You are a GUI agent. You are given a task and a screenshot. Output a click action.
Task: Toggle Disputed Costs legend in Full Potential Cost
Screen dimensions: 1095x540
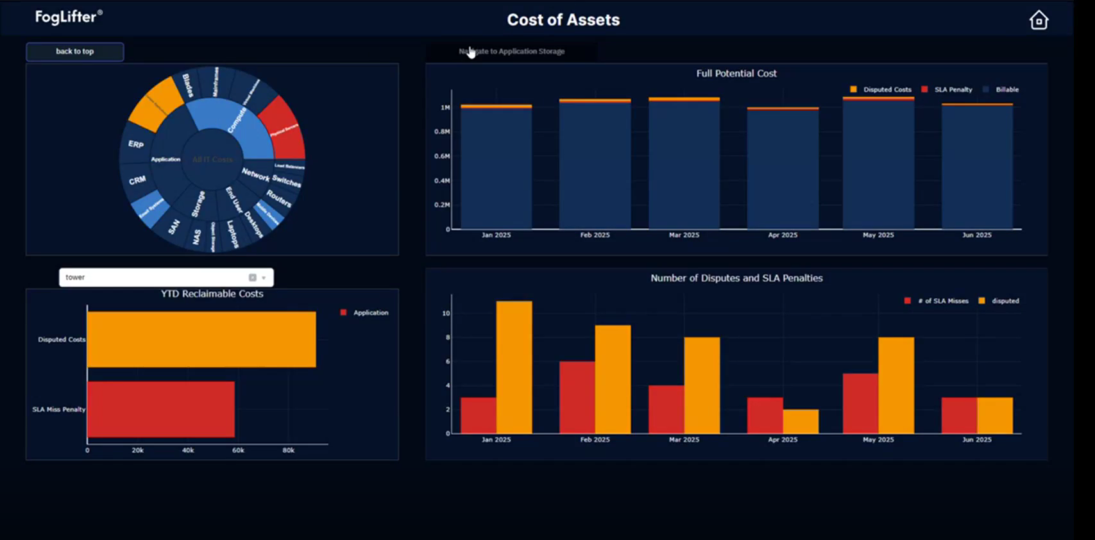881,90
